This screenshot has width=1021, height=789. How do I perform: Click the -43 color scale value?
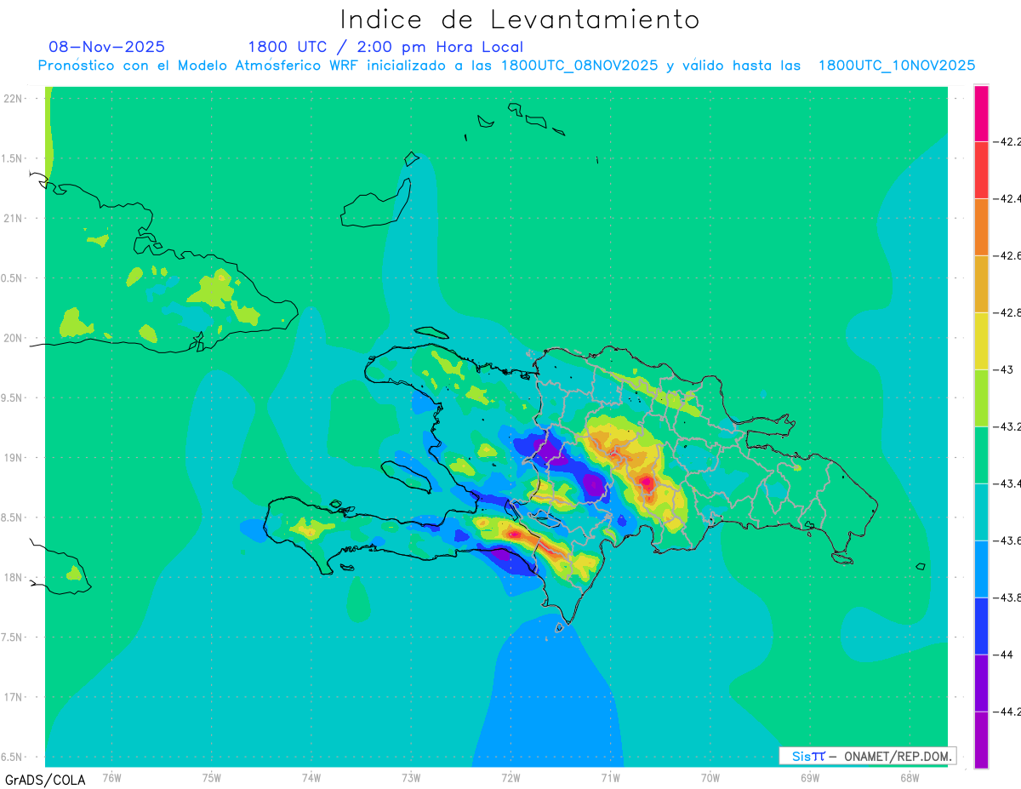click(x=1004, y=369)
